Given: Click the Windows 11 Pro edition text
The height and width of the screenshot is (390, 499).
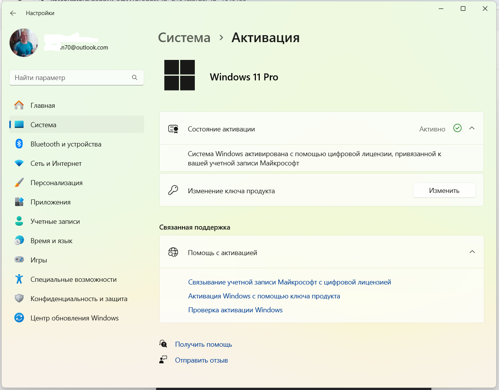Looking at the screenshot, I should click(x=244, y=77).
